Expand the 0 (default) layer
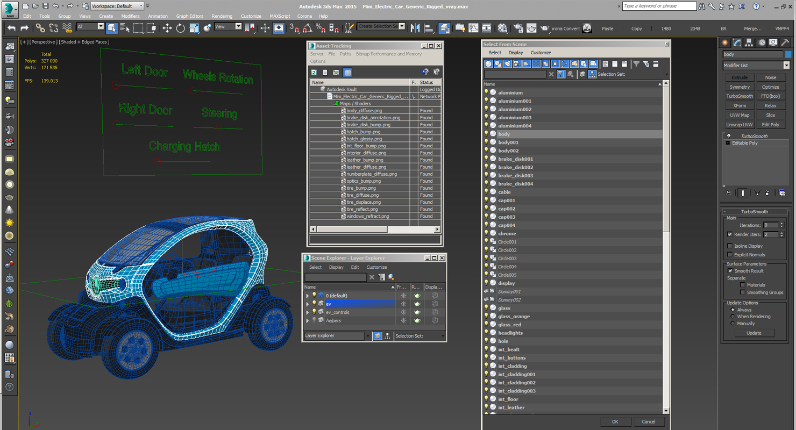 [308, 296]
